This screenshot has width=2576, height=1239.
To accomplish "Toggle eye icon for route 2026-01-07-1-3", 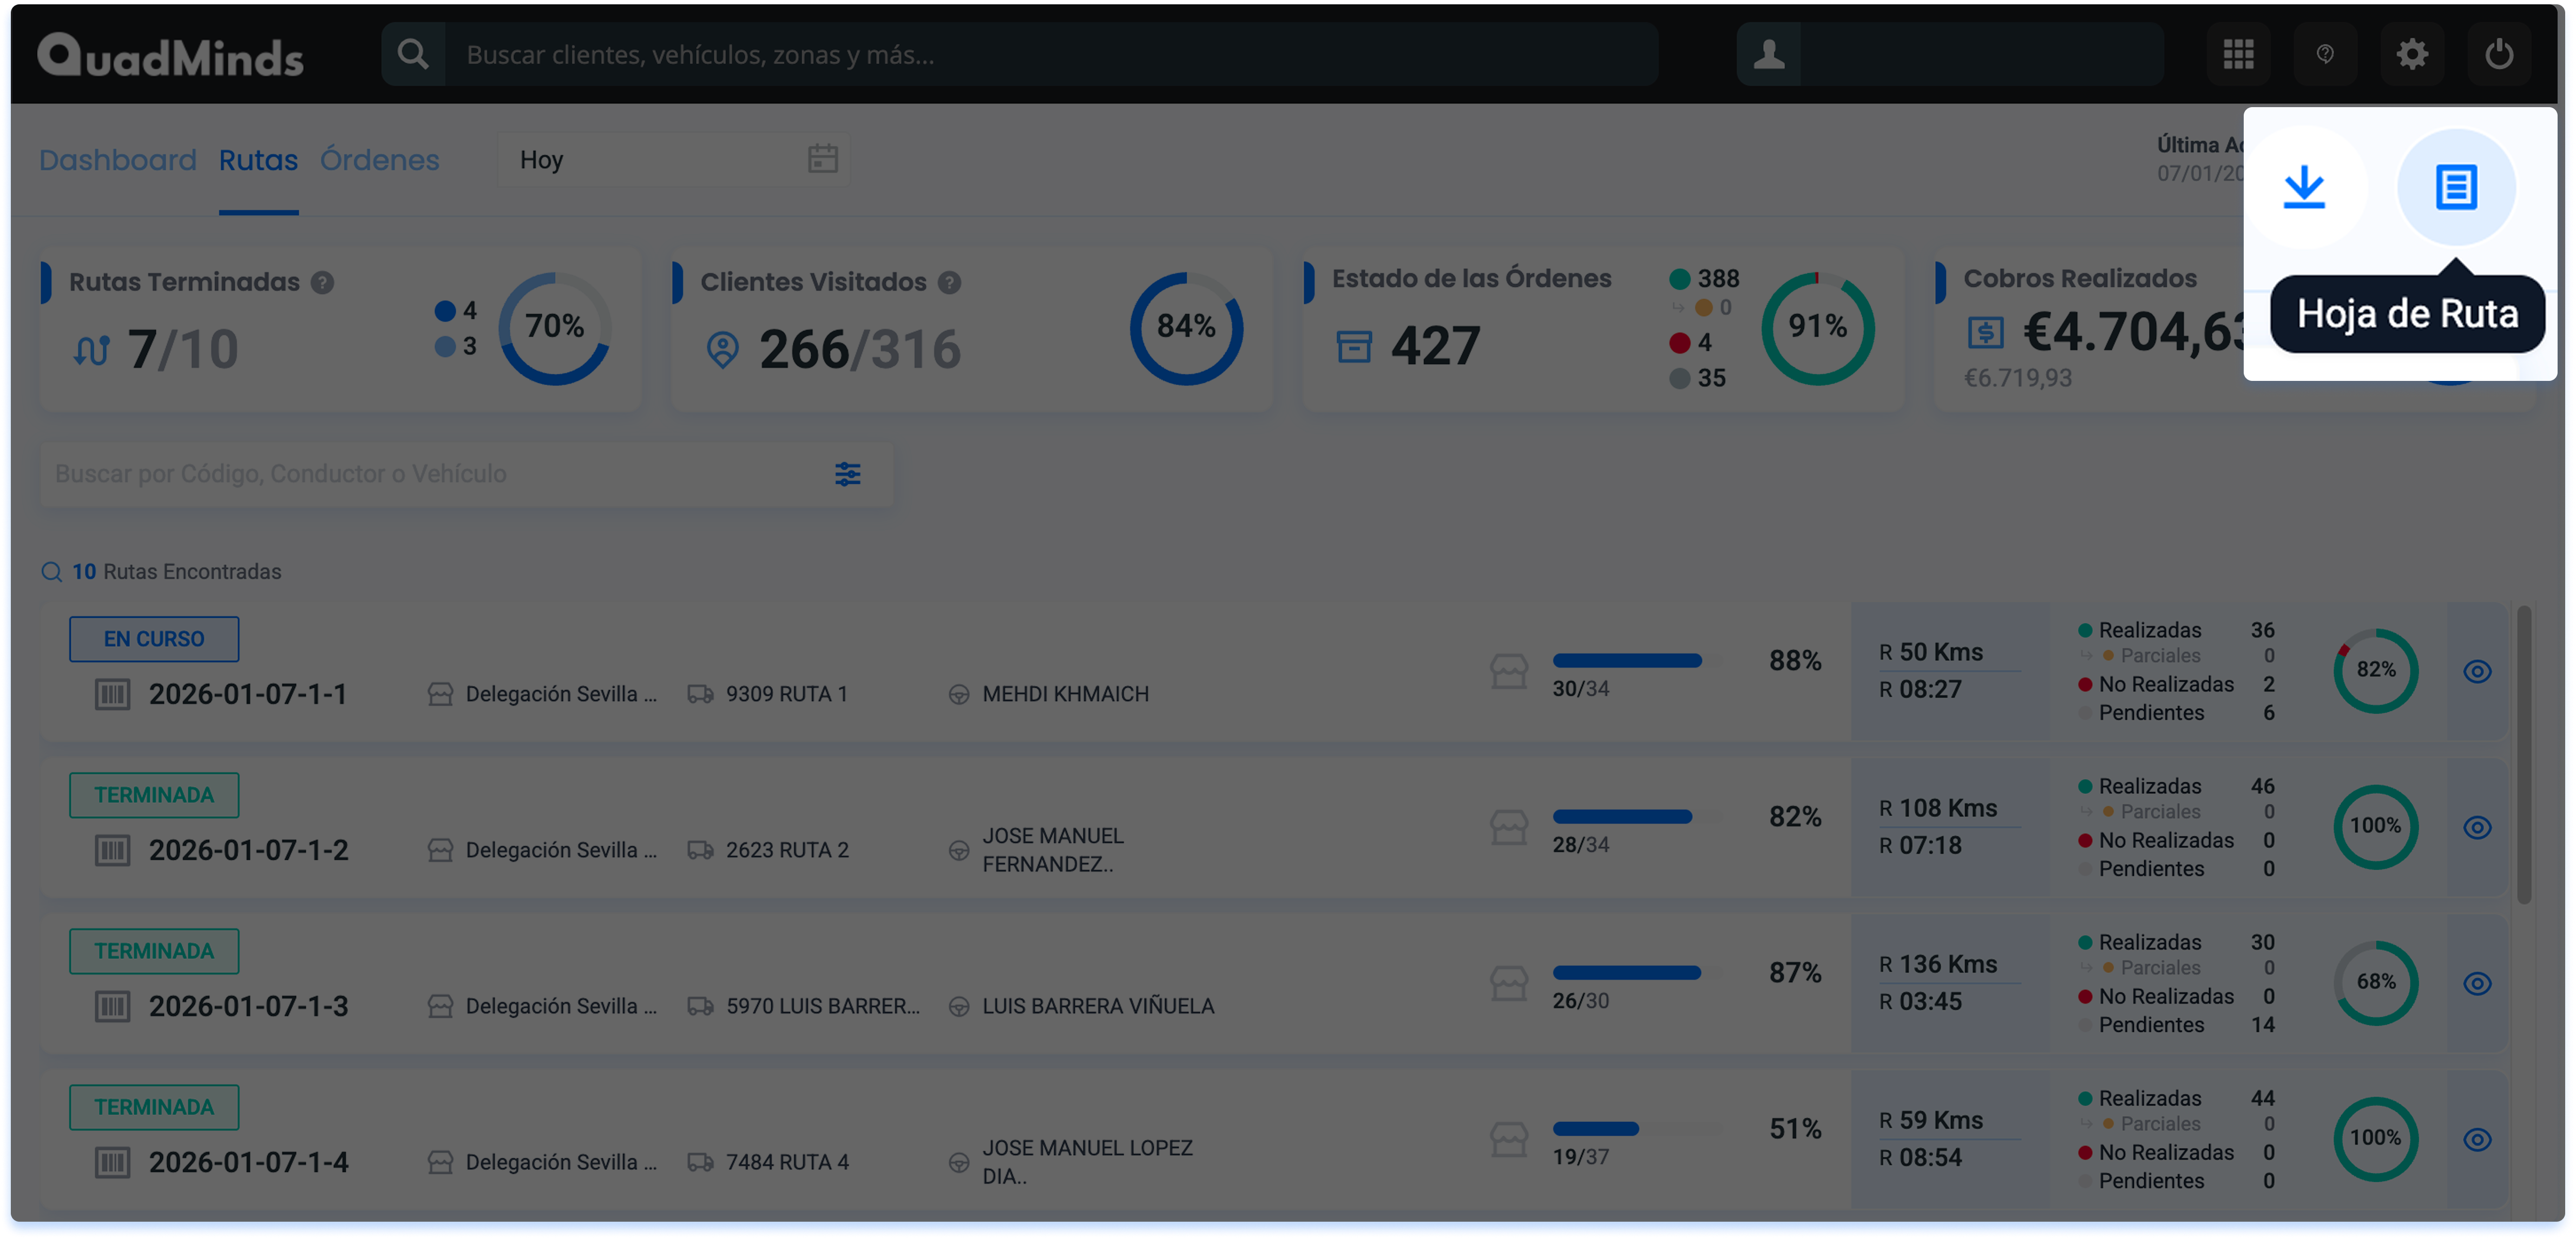I will click(x=2476, y=983).
